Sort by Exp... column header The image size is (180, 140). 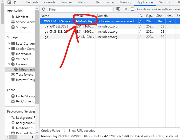tap(150, 16)
